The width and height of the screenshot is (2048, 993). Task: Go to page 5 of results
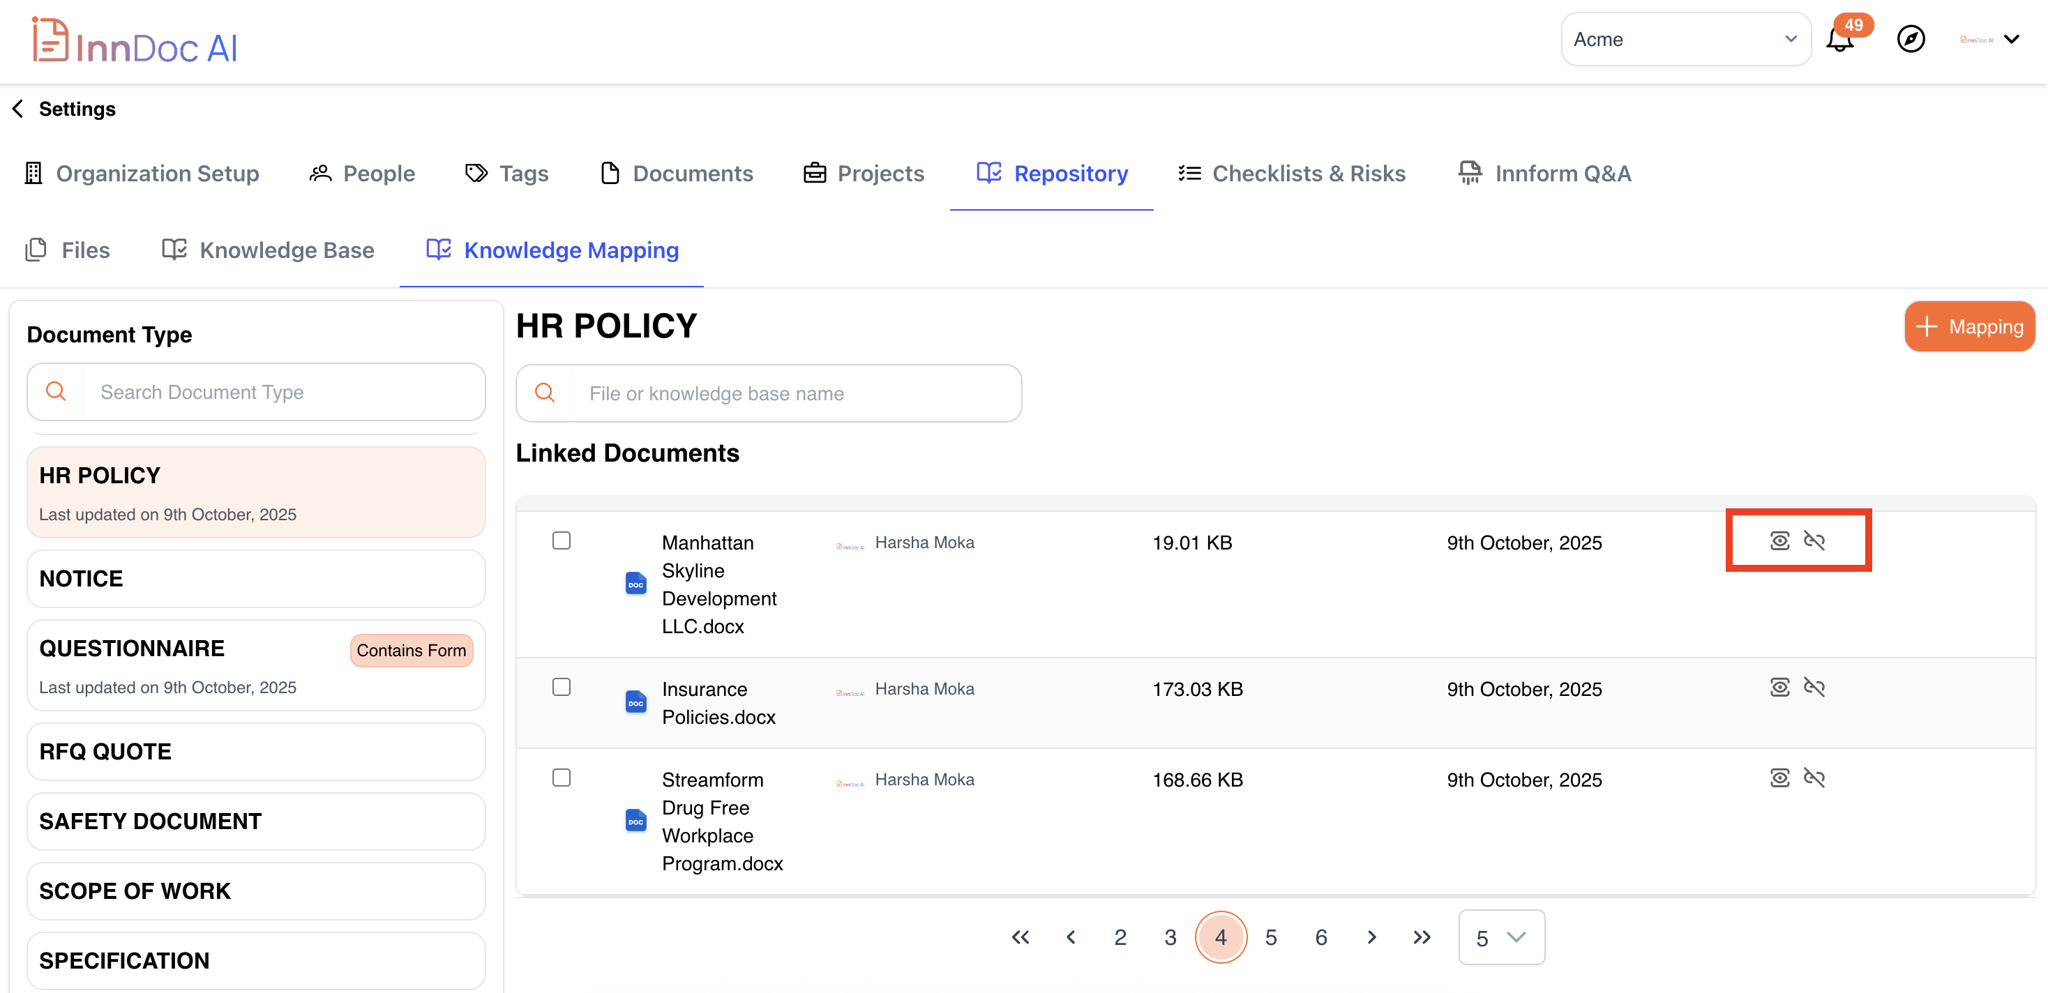point(1270,938)
